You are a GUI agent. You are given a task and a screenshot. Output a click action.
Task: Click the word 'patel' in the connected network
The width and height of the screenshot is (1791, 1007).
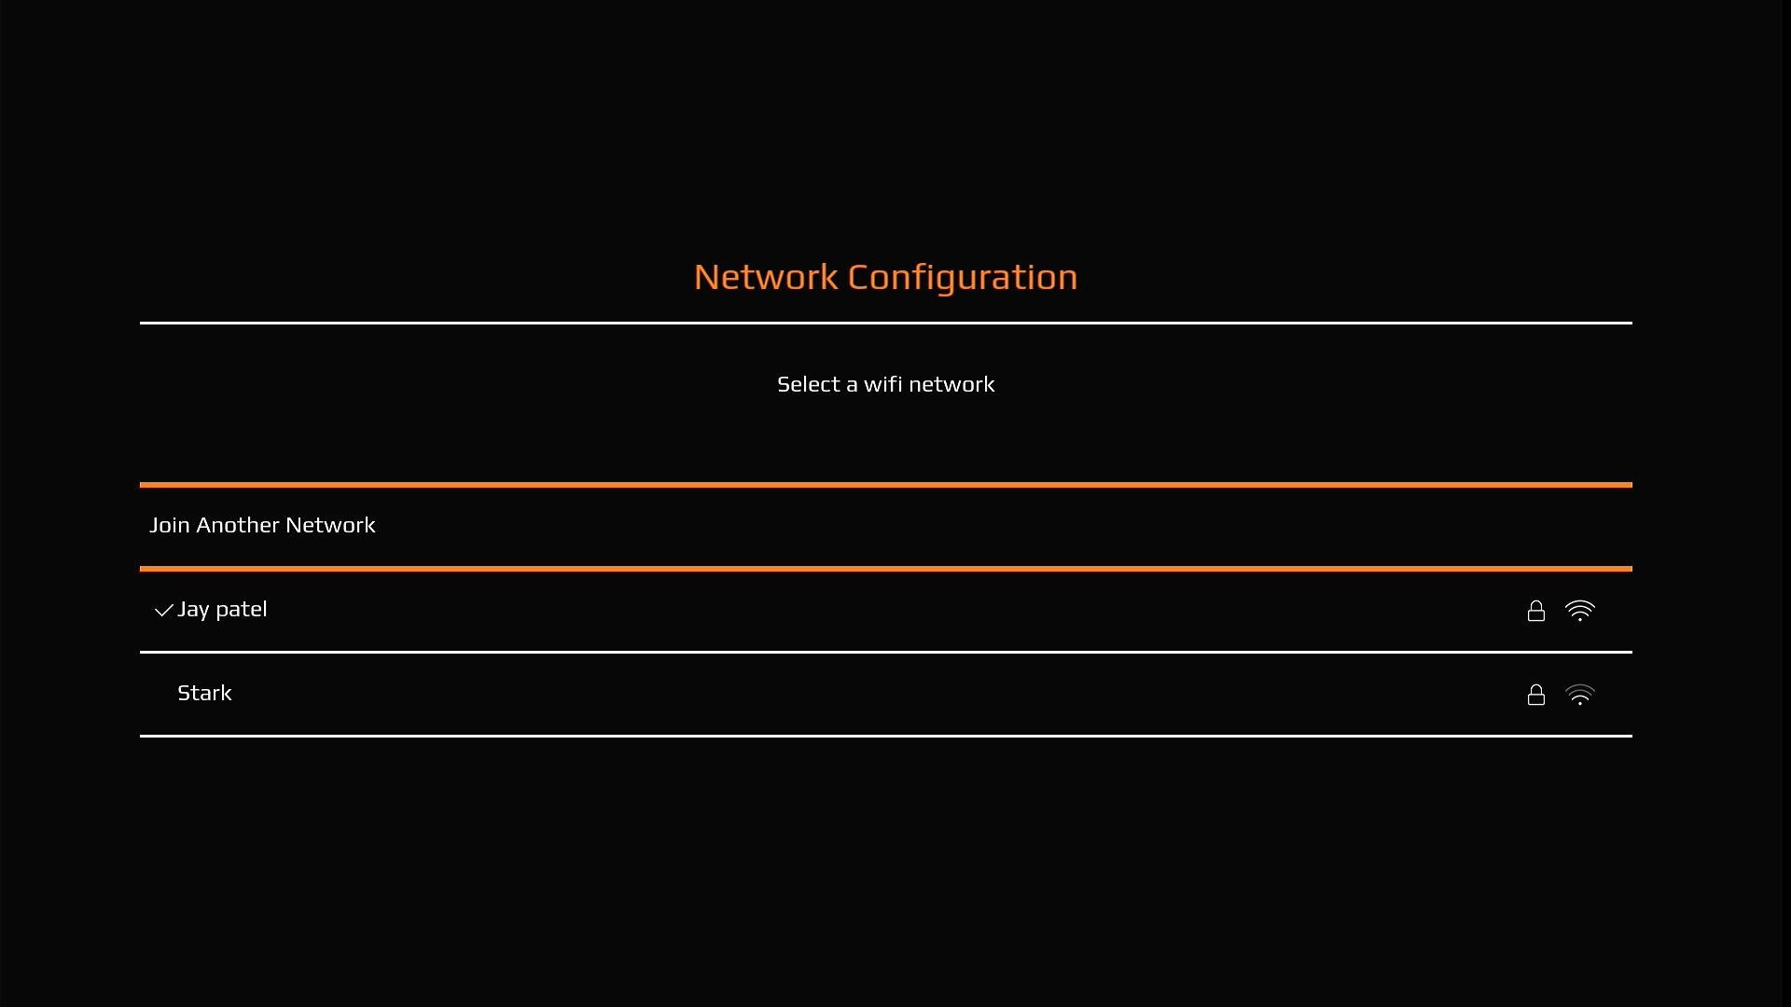242,610
